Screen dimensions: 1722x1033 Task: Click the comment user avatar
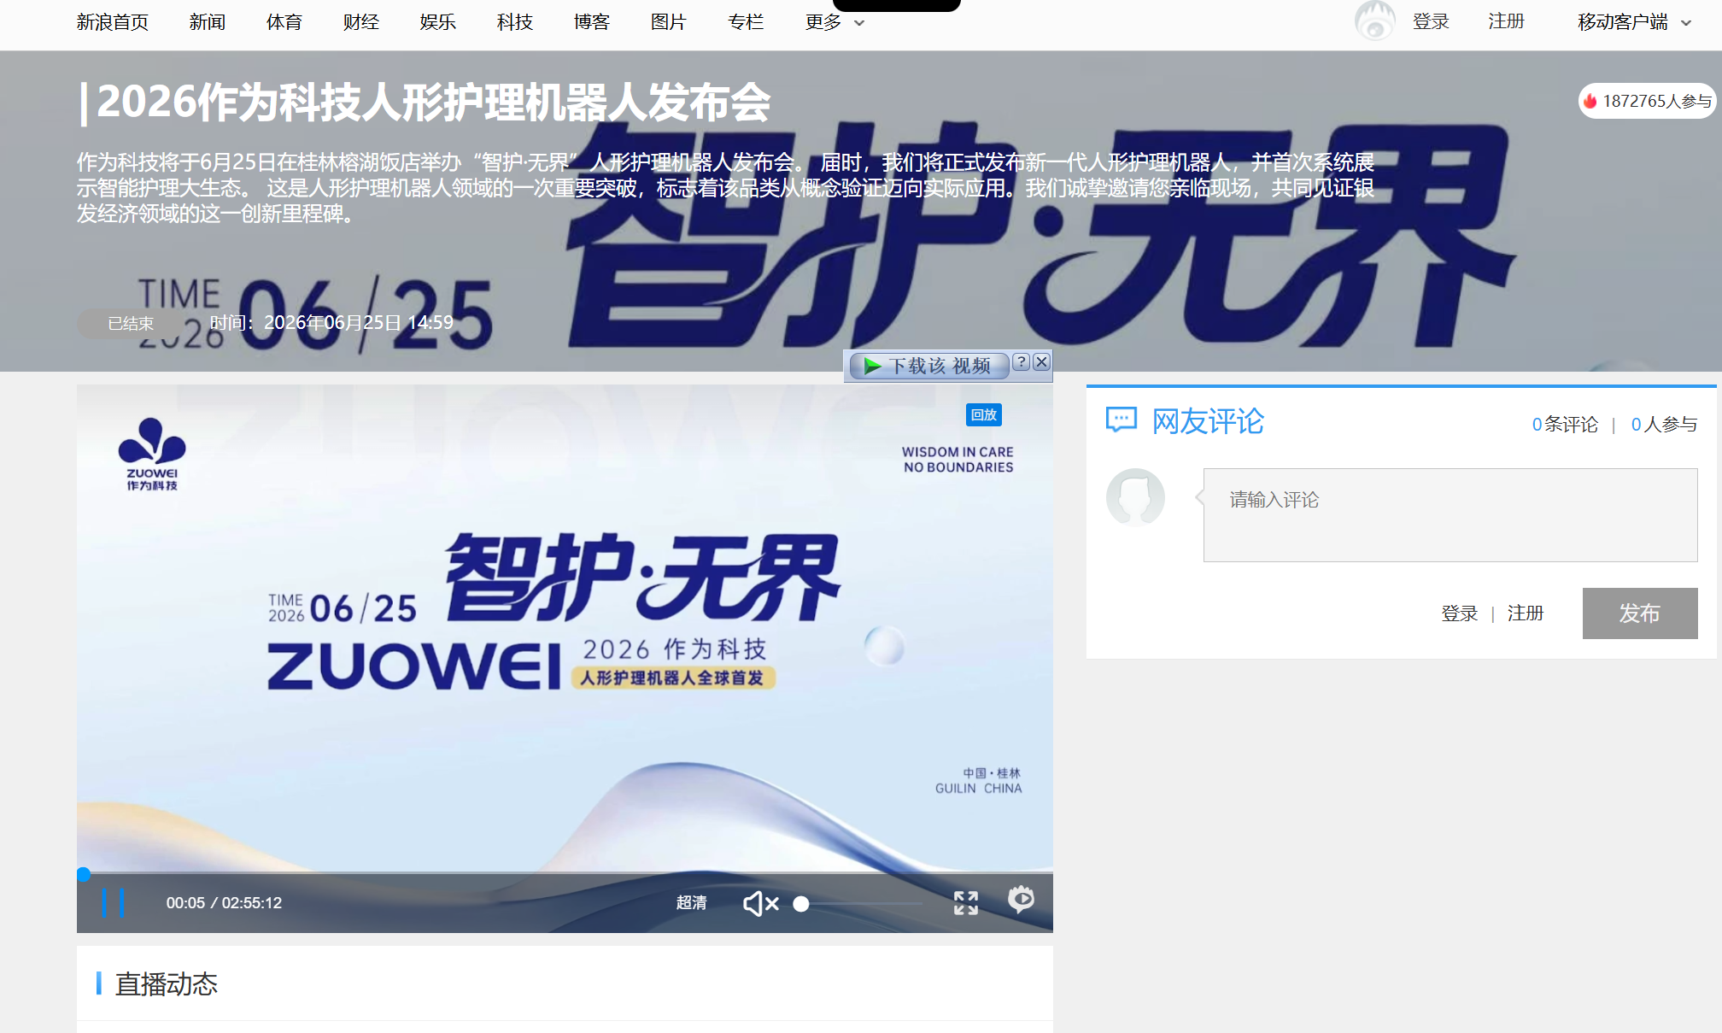(1135, 496)
